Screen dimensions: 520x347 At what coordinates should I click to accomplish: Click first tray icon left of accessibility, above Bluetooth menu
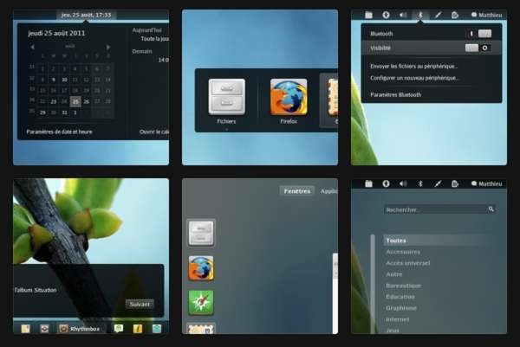(369, 15)
